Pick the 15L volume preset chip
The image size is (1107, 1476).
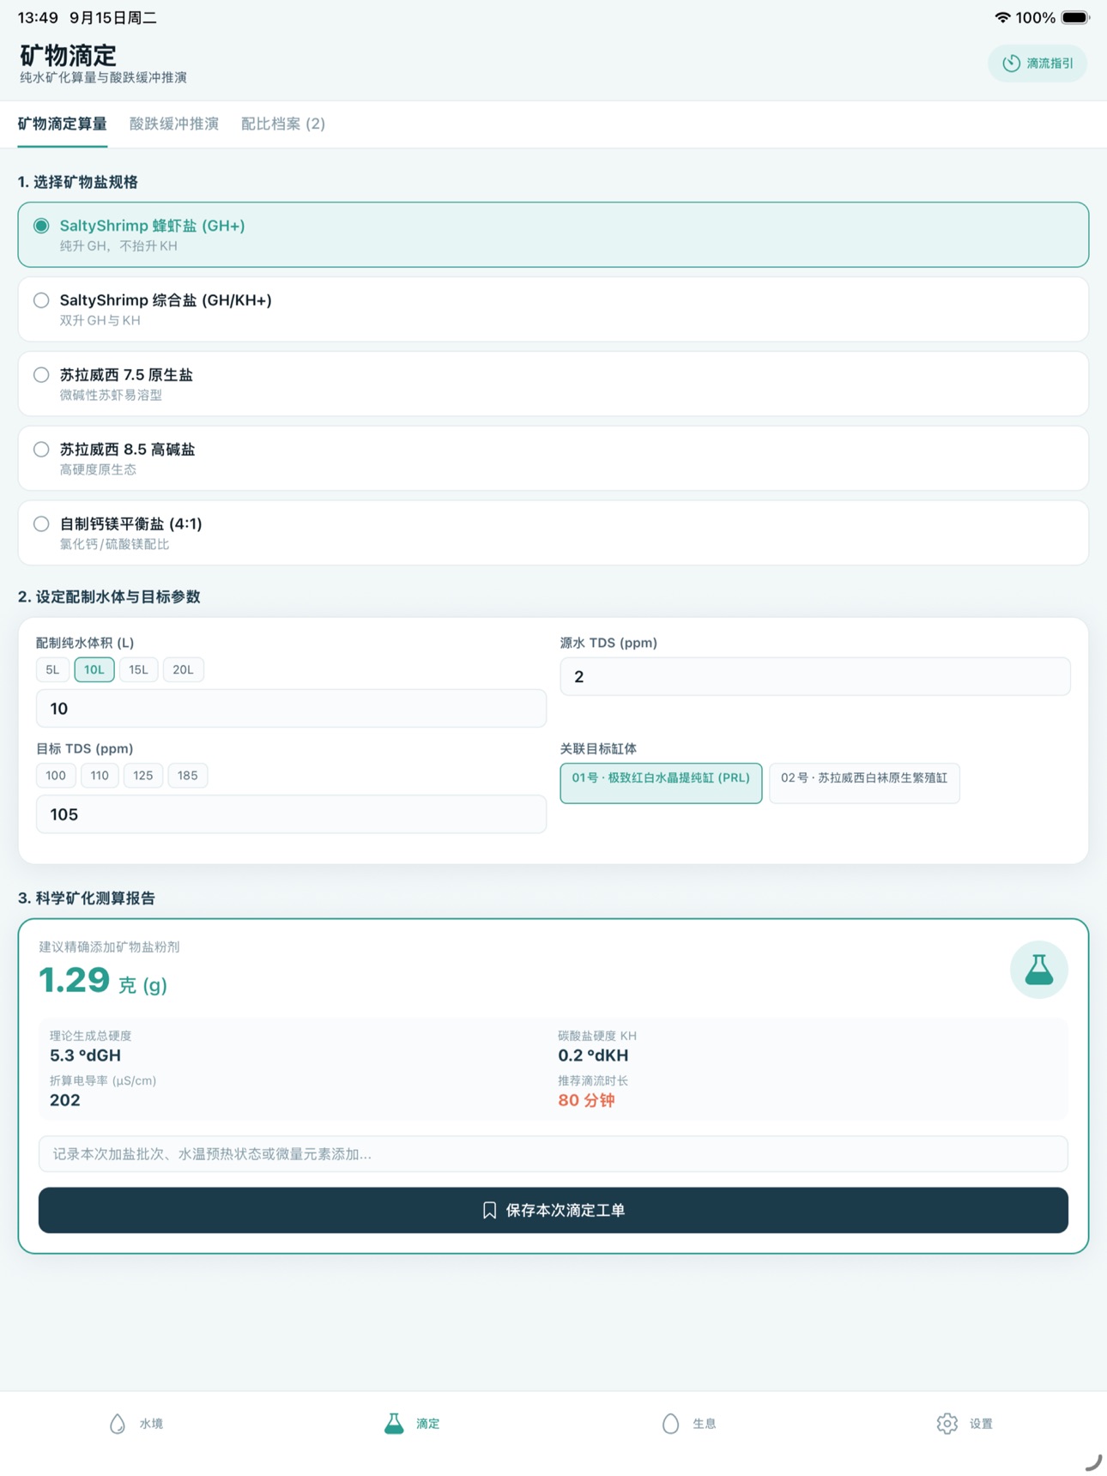pos(138,669)
